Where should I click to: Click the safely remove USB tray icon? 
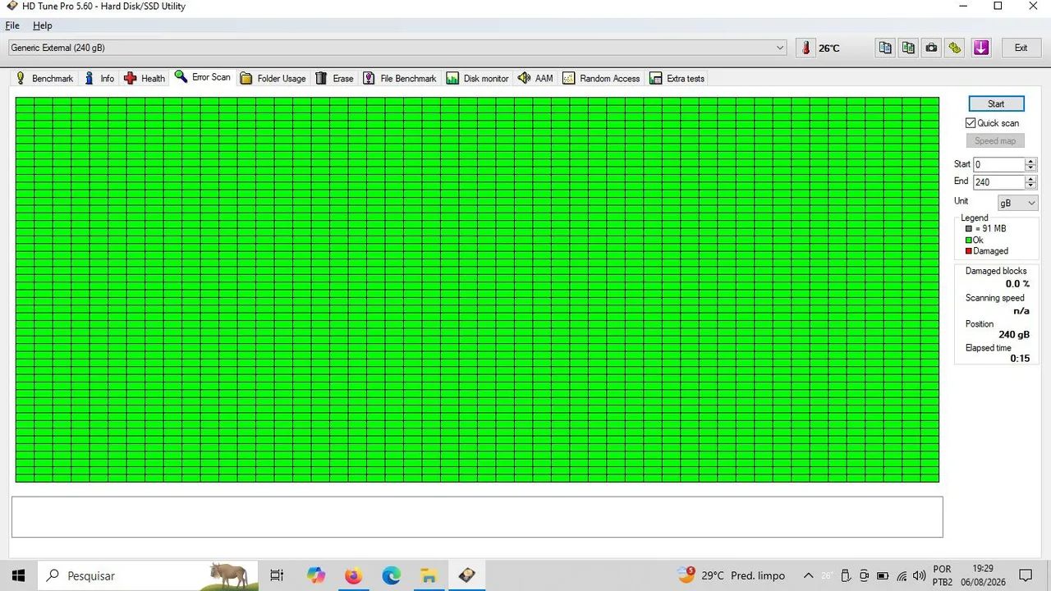tap(846, 575)
